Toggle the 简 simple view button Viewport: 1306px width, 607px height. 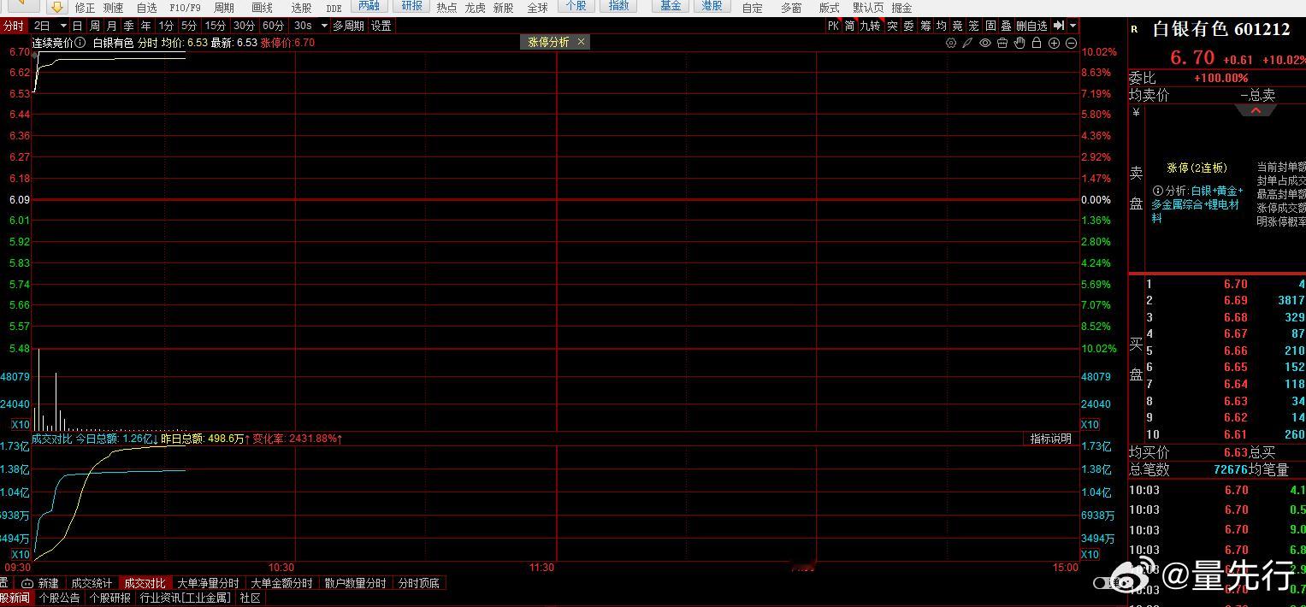(849, 26)
